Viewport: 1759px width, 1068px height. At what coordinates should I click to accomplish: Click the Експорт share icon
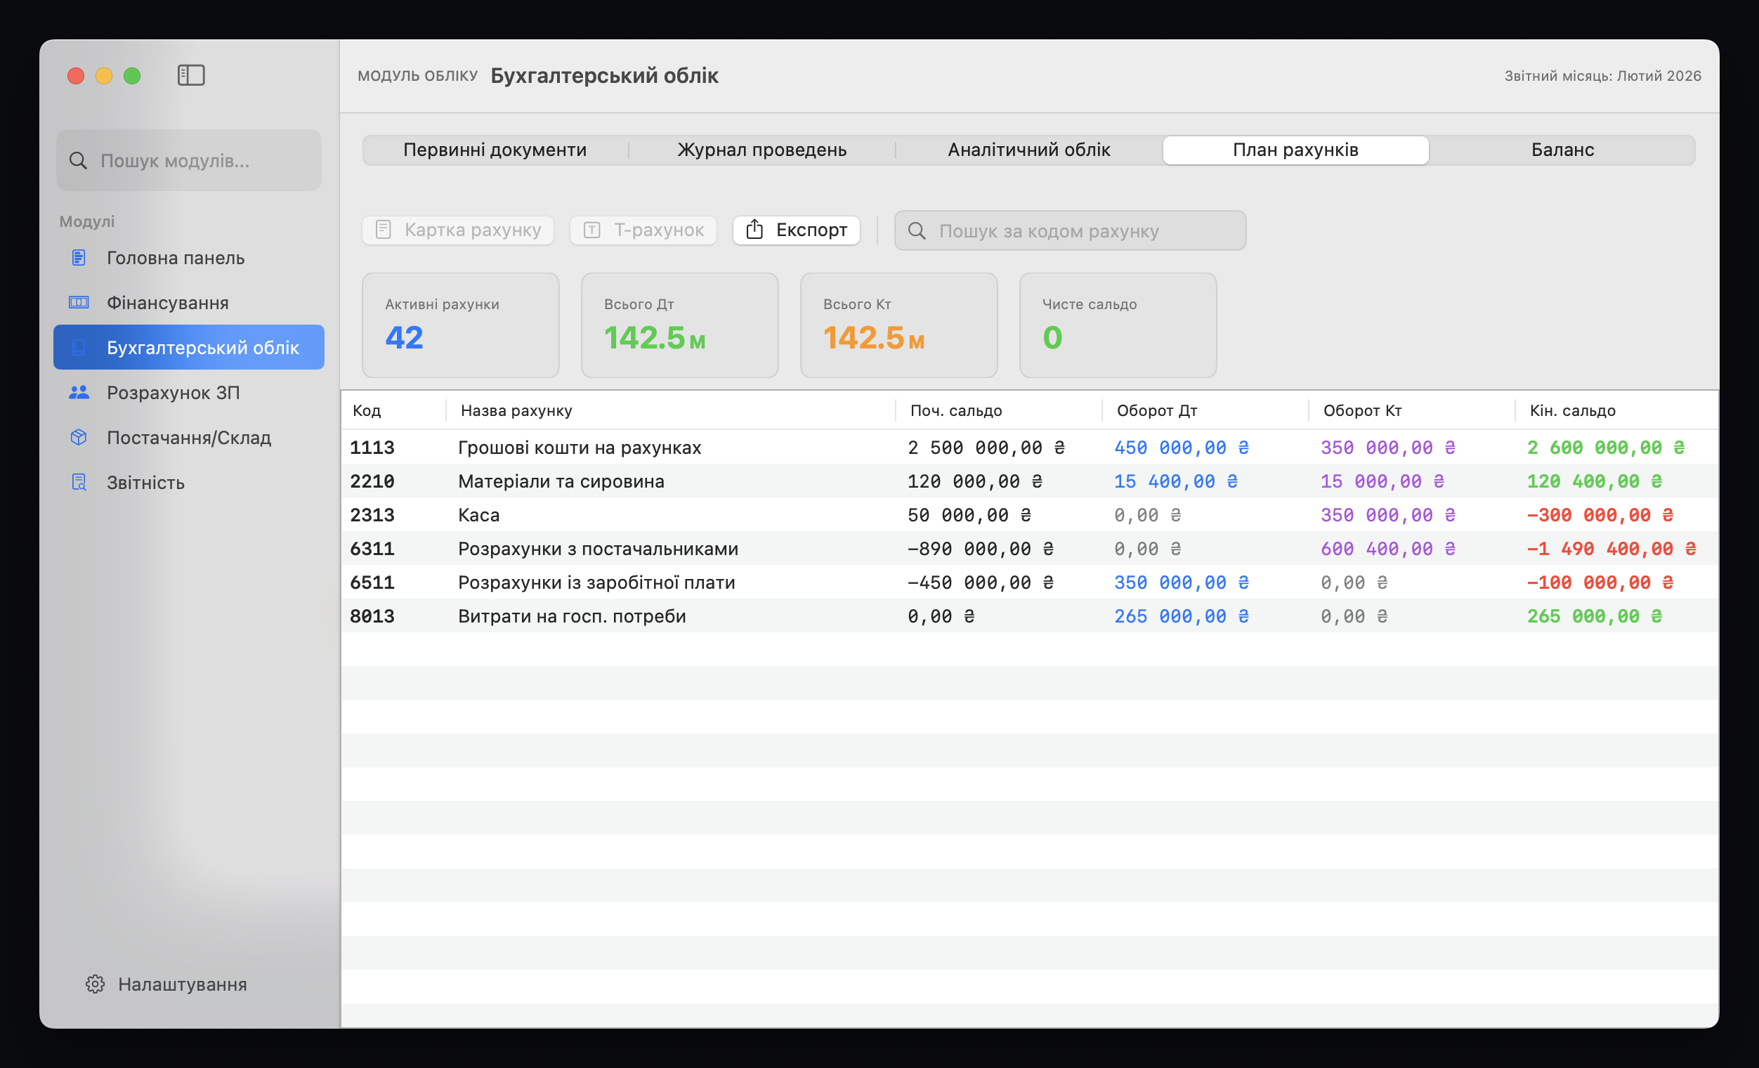(x=754, y=230)
